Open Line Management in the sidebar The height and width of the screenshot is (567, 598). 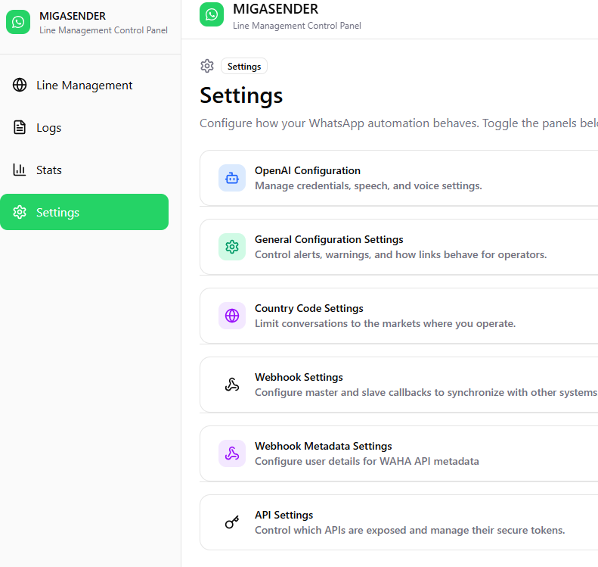point(84,86)
